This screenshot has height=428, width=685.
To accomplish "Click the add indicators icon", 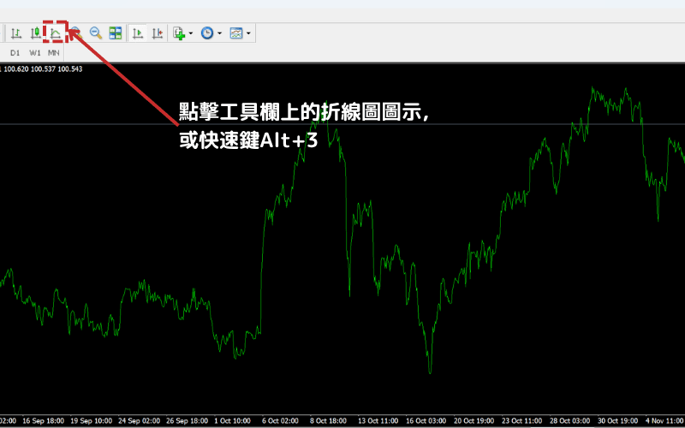I will click(x=179, y=33).
